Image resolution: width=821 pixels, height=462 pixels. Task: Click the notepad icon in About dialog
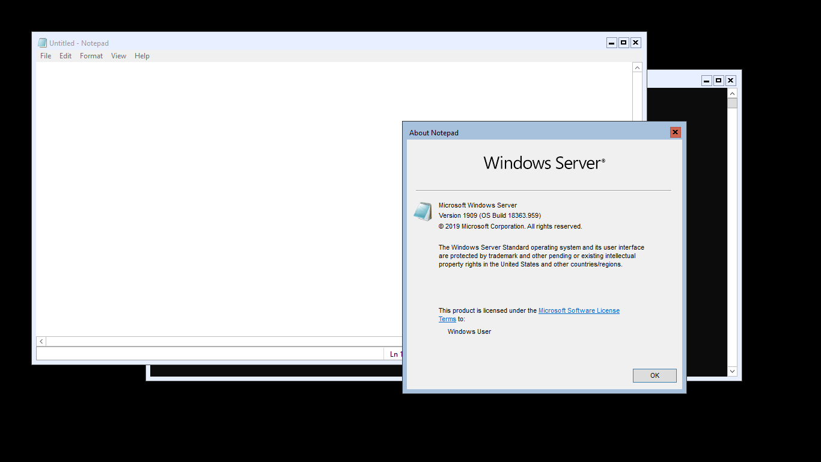[423, 212]
